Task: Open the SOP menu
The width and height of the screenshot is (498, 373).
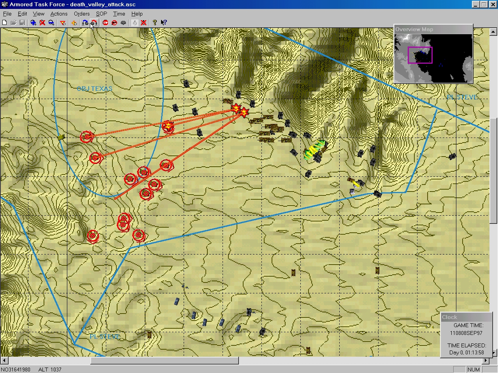Action: (101, 14)
